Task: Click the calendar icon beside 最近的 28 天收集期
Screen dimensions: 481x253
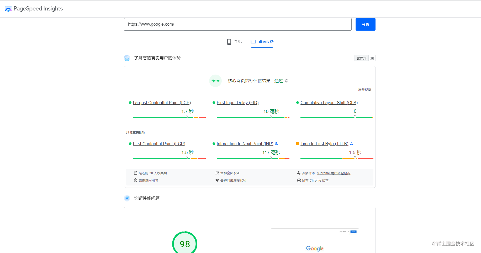Action: click(x=136, y=173)
